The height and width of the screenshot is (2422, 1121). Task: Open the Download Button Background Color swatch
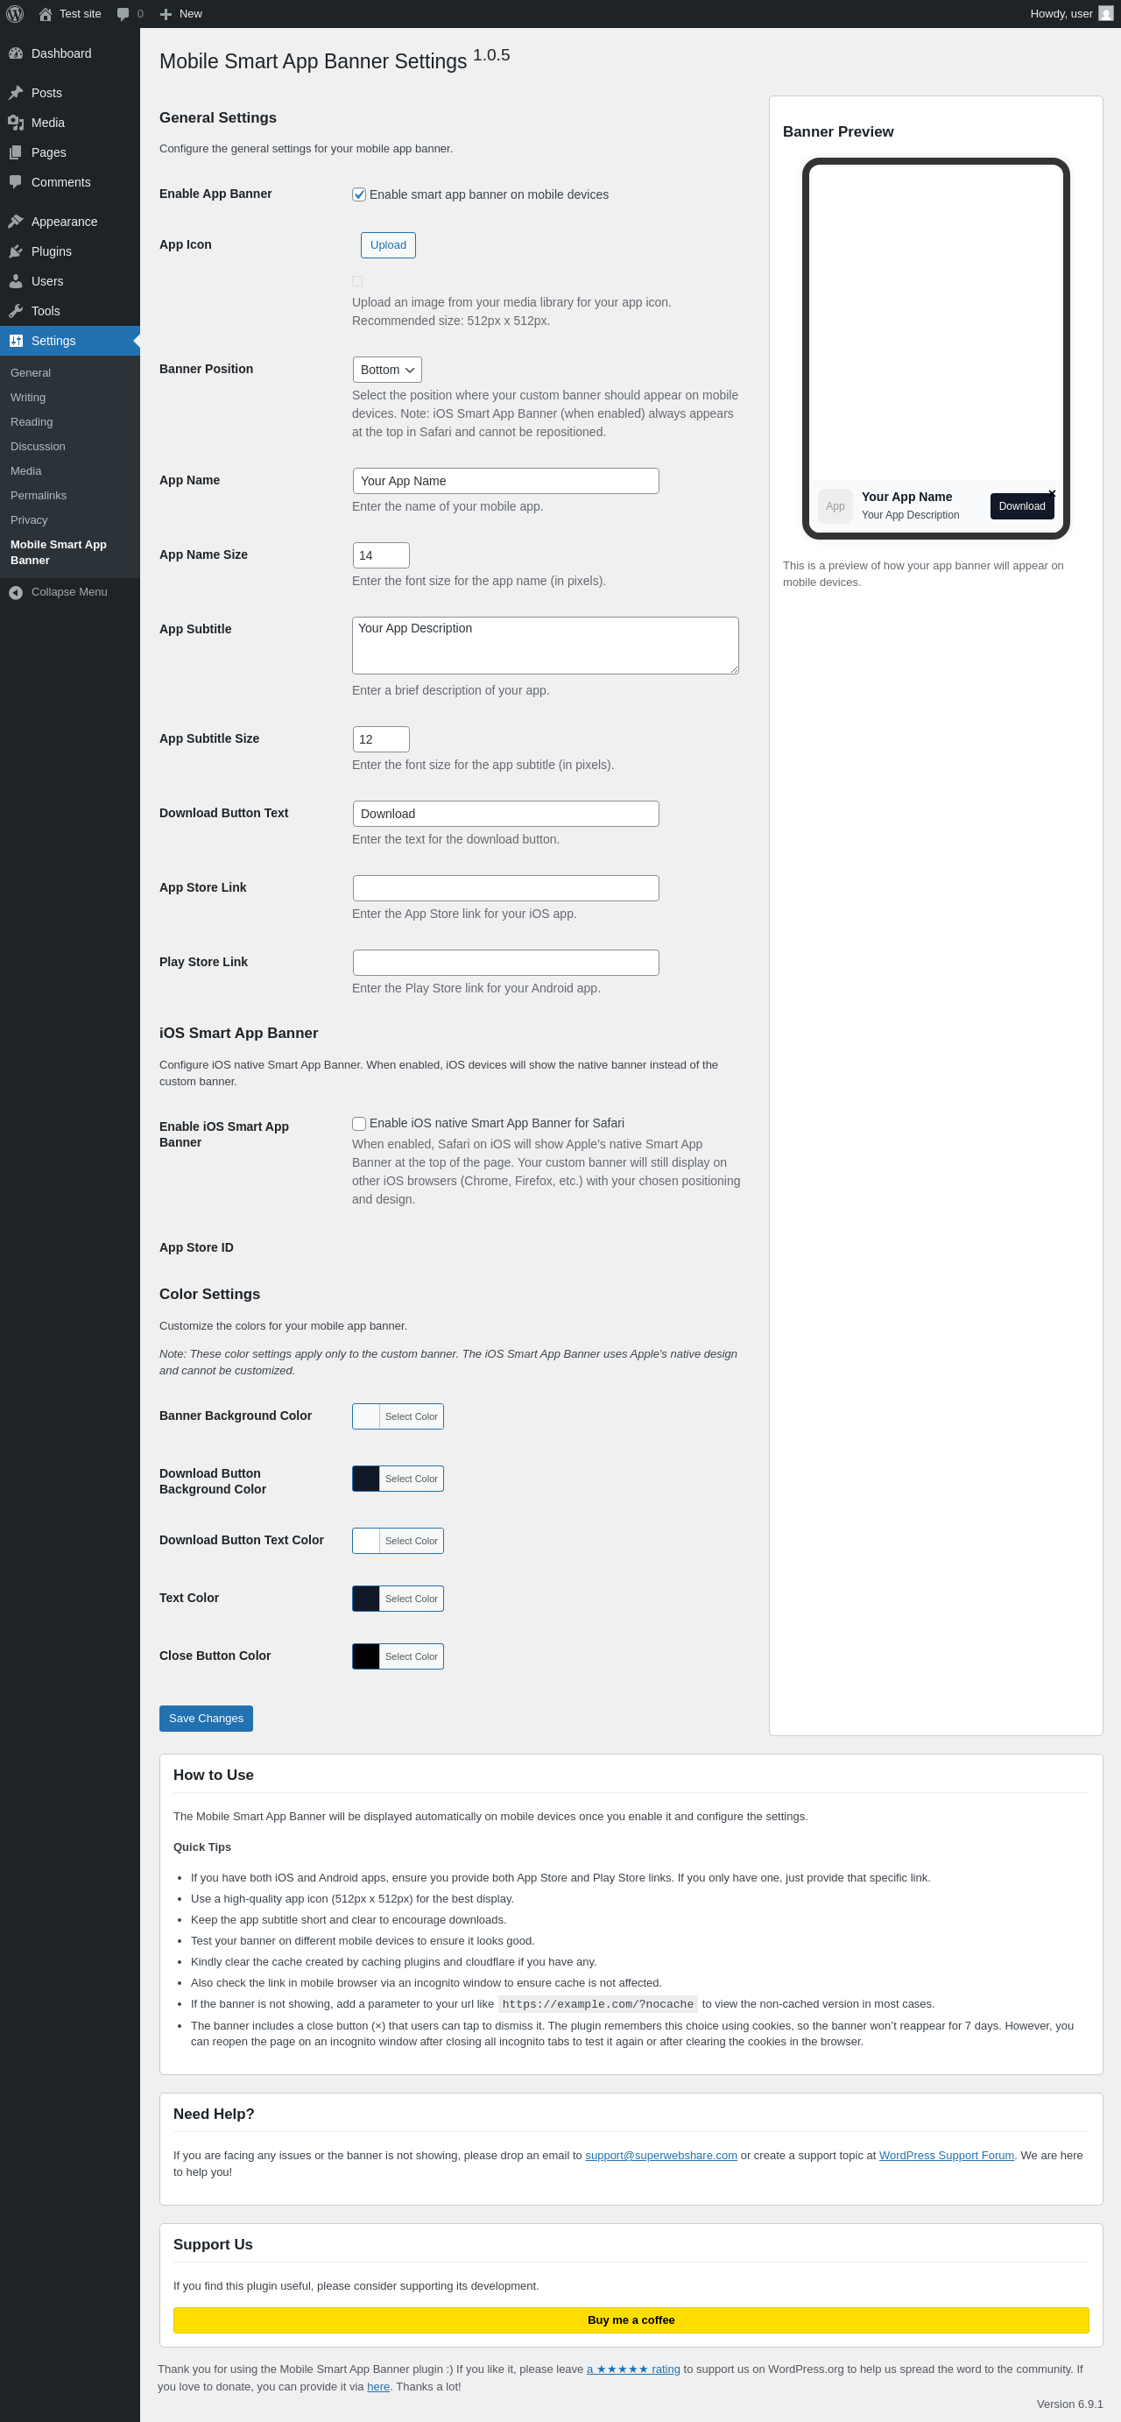366,1478
